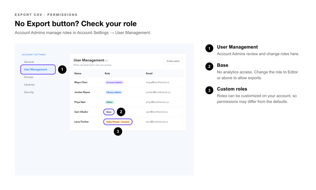
Task: Click the Library Admin role badge
Action: point(114,92)
